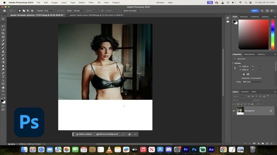The image size is (277, 155).
Task: Set canvas to portrait orientation
Action: pos(244,74)
